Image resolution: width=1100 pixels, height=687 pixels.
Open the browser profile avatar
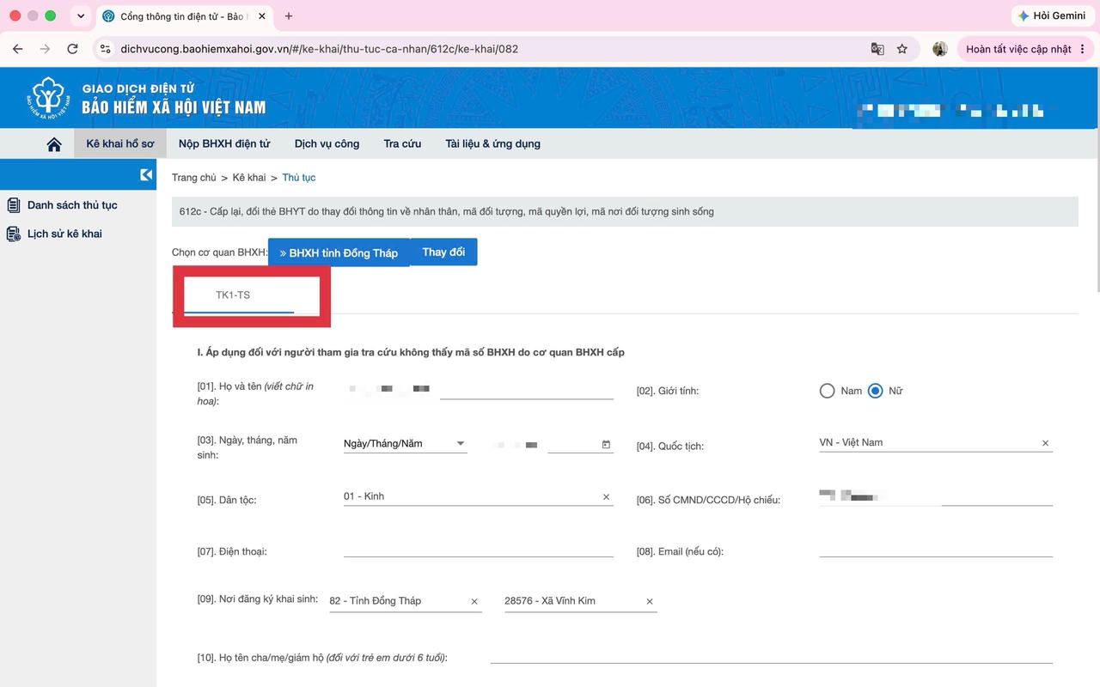click(x=940, y=49)
